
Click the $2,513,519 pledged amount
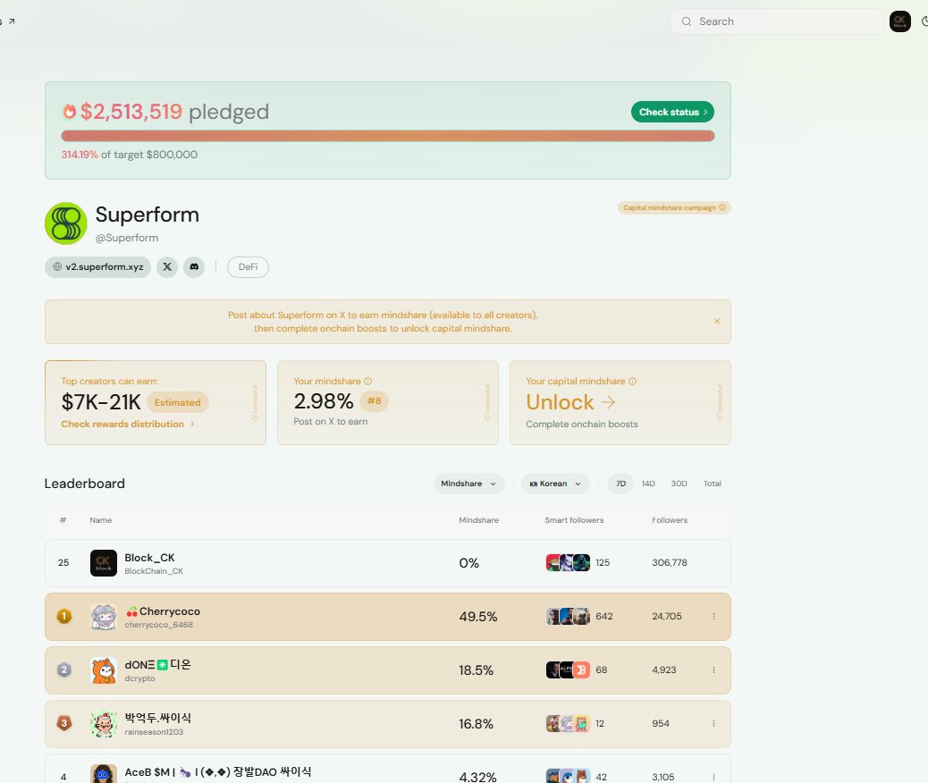pyautogui.click(x=131, y=111)
